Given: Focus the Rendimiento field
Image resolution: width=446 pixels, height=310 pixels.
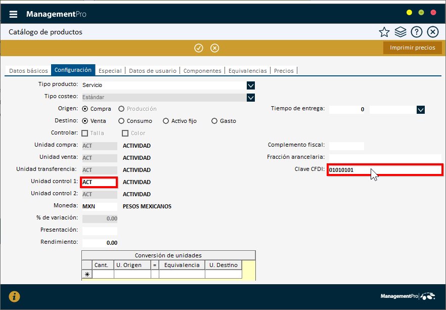Looking at the screenshot, I should (100, 243).
